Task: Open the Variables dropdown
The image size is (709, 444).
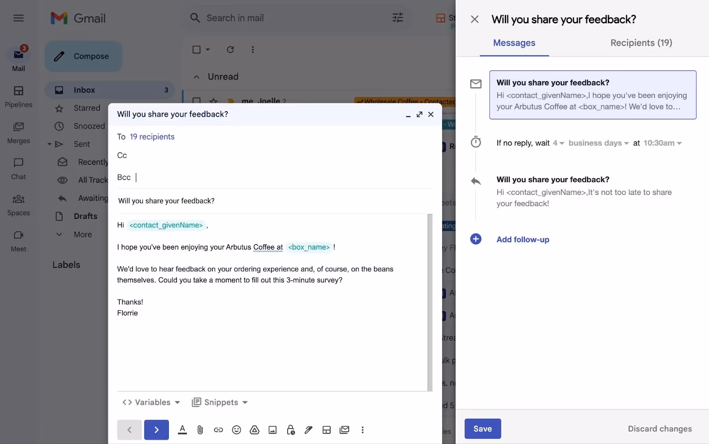Action: (x=151, y=402)
